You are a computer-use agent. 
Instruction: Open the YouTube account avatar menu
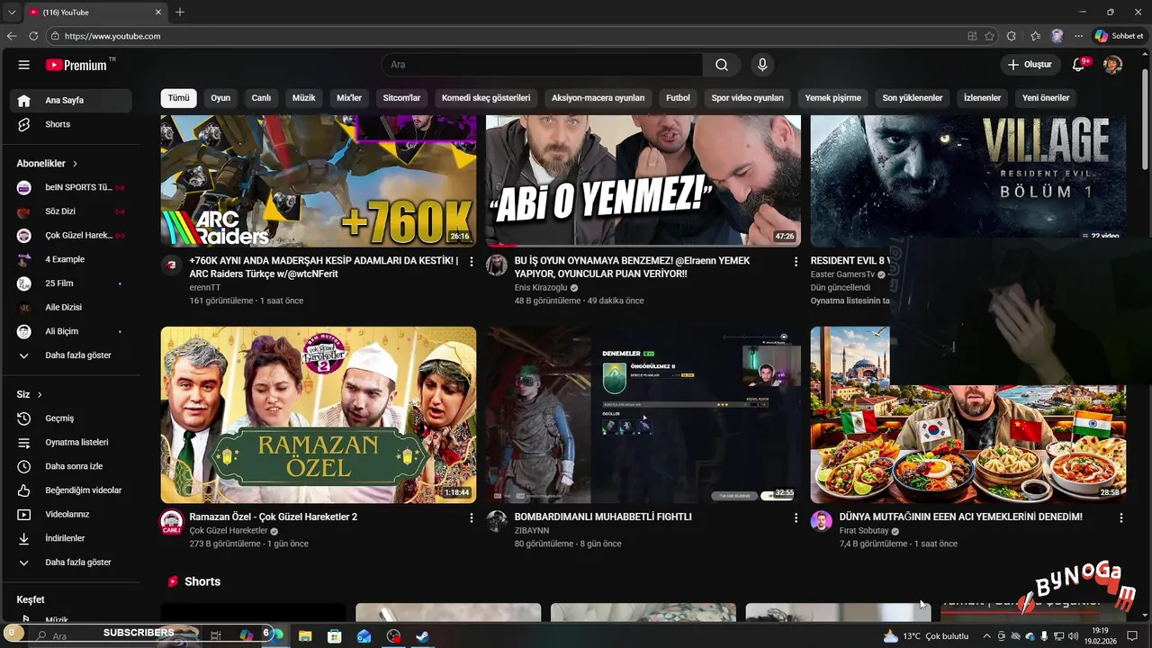[1112, 65]
